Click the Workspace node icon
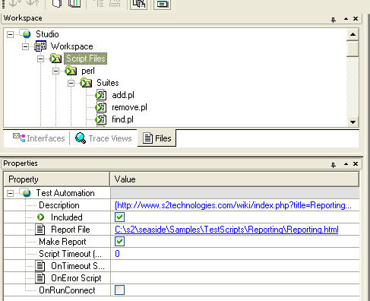This screenshot has height=301, width=370. [40, 46]
